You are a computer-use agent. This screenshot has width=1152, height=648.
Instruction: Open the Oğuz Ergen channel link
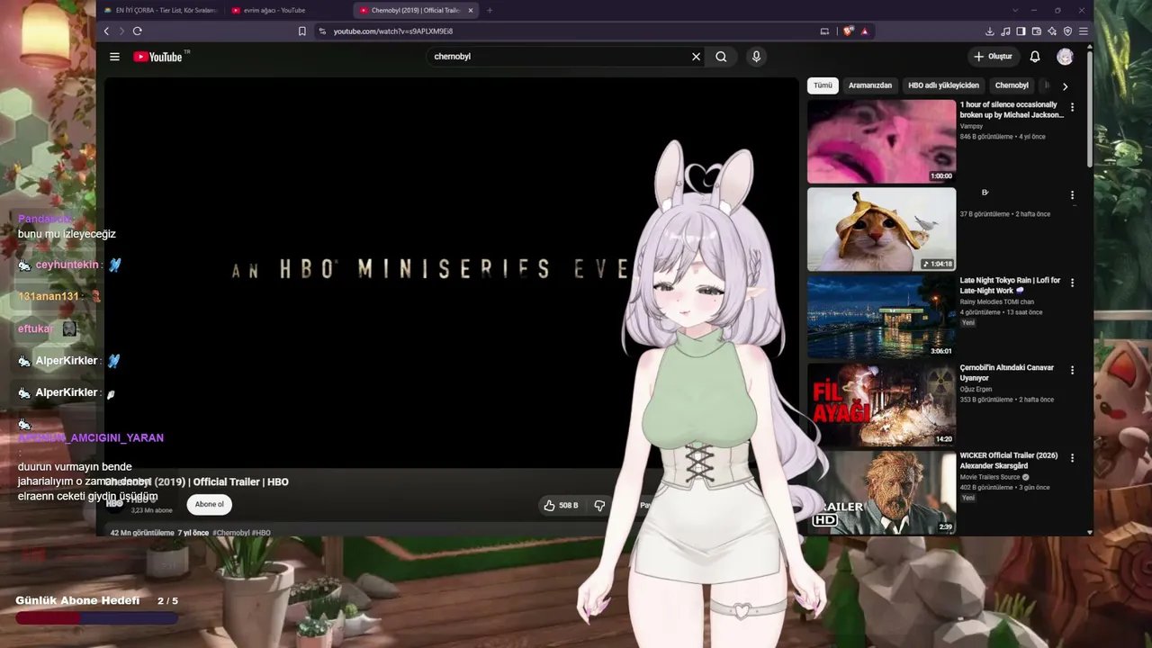pos(976,389)
